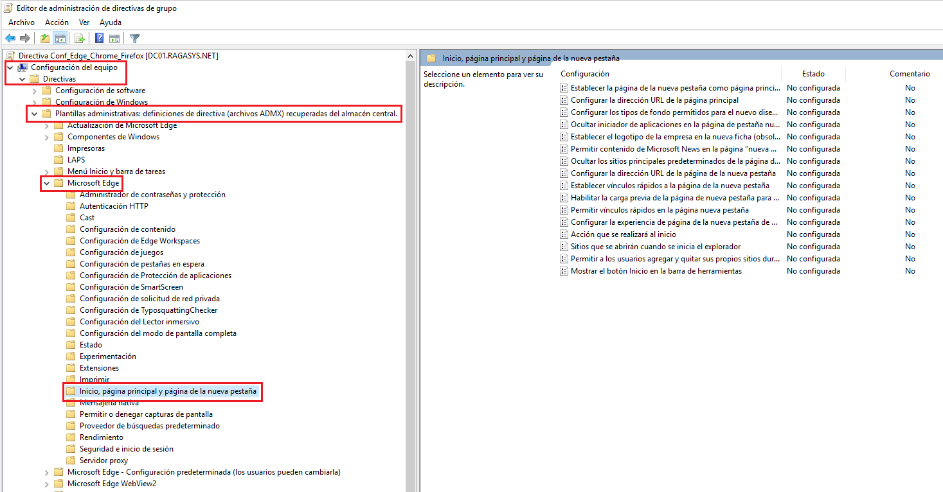Expand the Microsoft Edge WebView2 node
Viewport: 943px width, 492px height.
click(x=46, y=483)
